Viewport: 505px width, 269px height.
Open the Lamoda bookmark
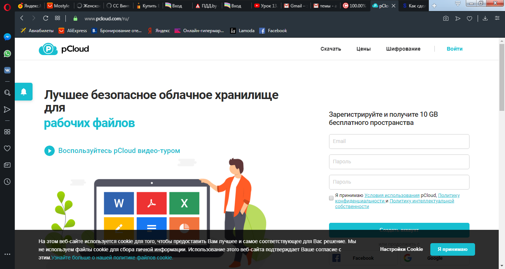point(242,31)
